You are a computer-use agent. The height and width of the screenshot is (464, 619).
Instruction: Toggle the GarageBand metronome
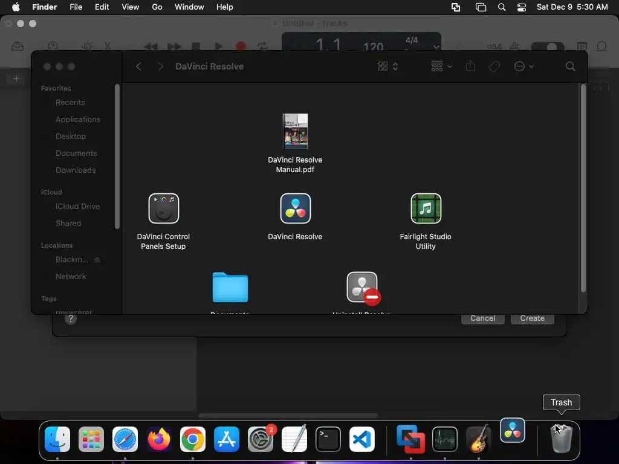[514, 47]
